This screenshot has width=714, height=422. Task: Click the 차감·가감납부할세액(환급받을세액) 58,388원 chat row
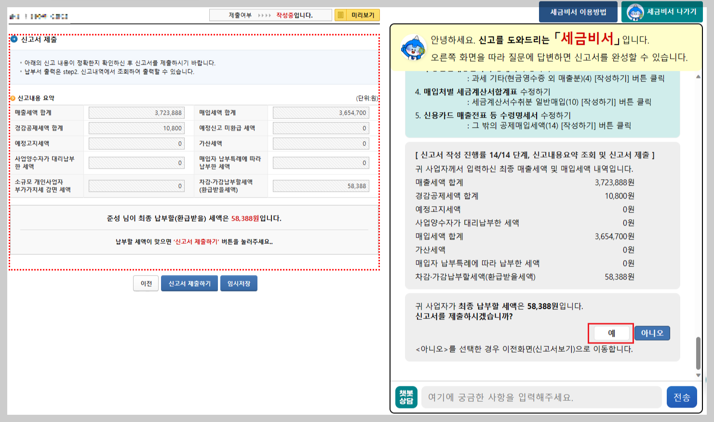click(x=525, y=277)
